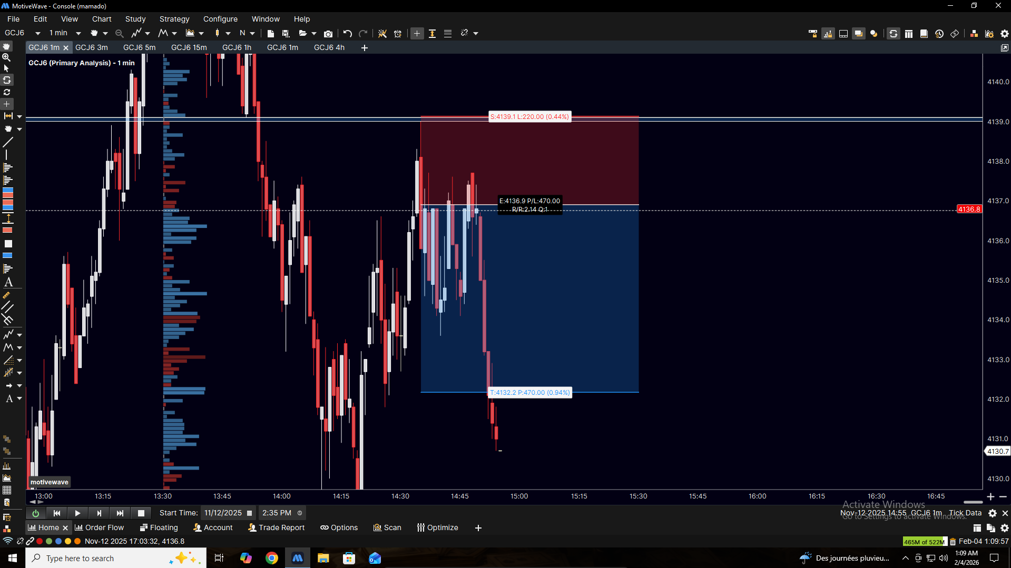Start replay with the play button
This screenshot has height=568, width=1011.
coord(77,513)
